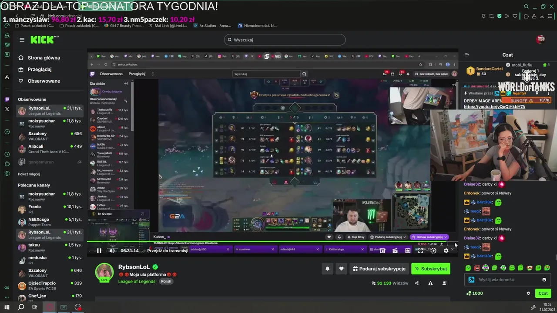Open browser sidebar settings gear
The image size is (557, 313).
[7, 173]
